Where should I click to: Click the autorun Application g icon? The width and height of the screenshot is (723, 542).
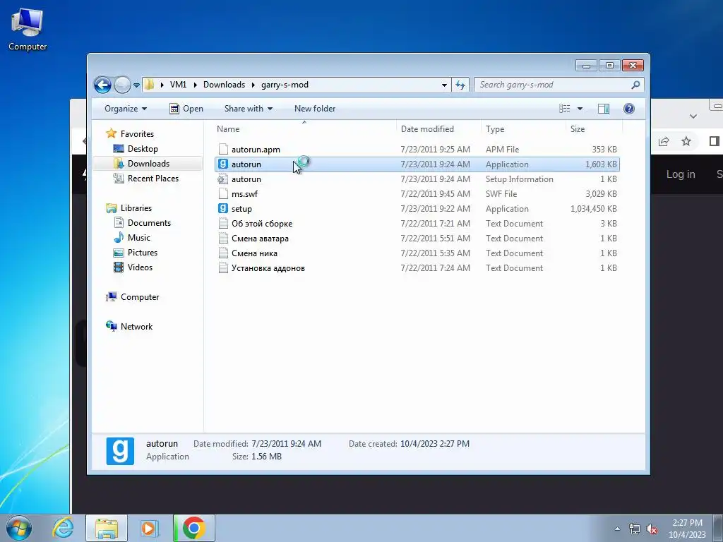tap(223, 164)
